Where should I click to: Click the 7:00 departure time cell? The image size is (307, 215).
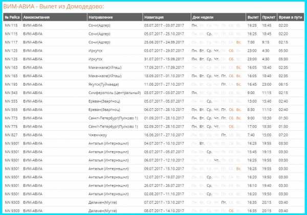[251, 42]
